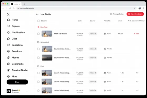The width and height of the screenshot is (147, 98).
Task: Click the Falcon 9 tag on NROL-179 row
Action: click(93, 34)
